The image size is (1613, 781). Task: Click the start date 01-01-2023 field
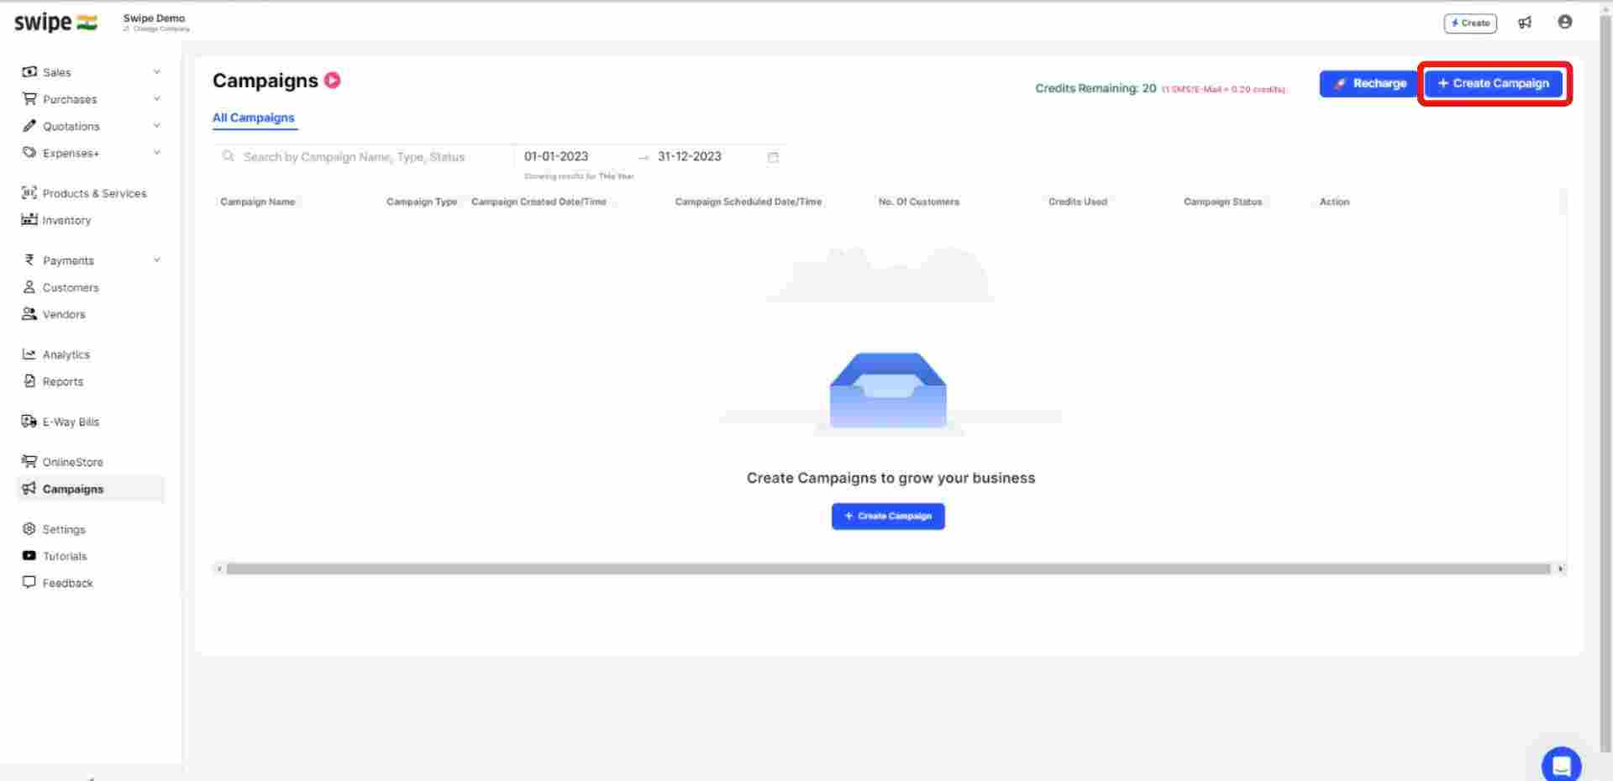(x=556, y=156)
